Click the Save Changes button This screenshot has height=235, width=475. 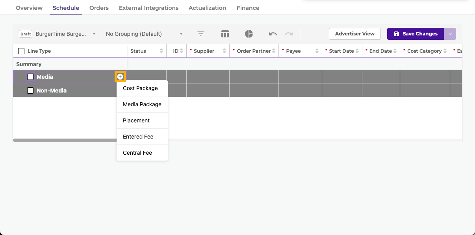(416, 34)
